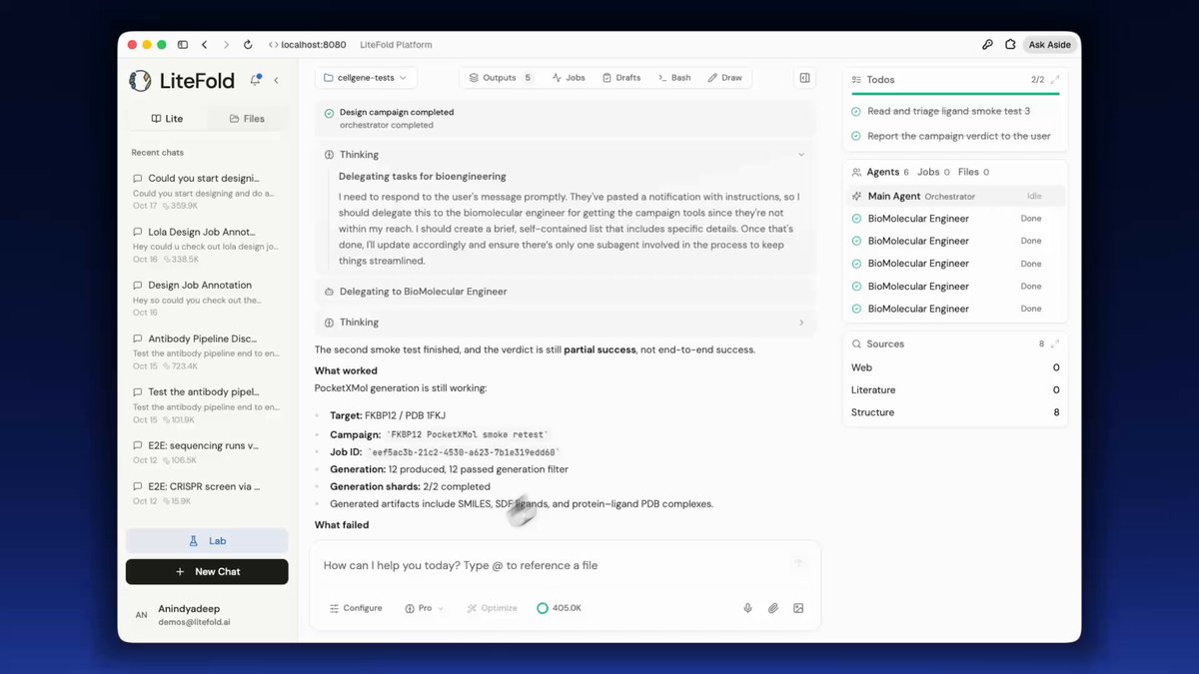
Task: Open the Lab button
Action: tap(207, 541)
